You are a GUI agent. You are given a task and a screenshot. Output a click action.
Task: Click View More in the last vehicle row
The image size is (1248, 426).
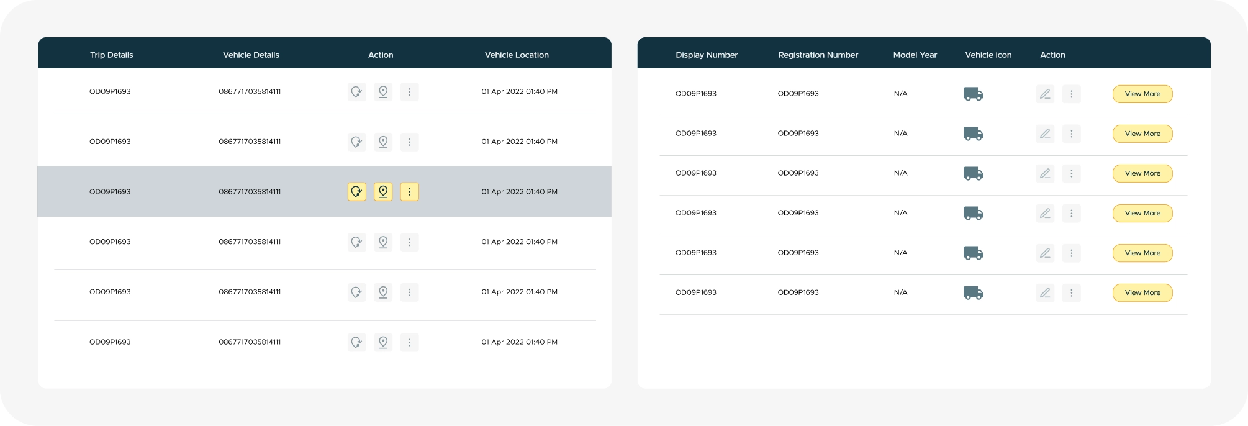[1142, 292]
